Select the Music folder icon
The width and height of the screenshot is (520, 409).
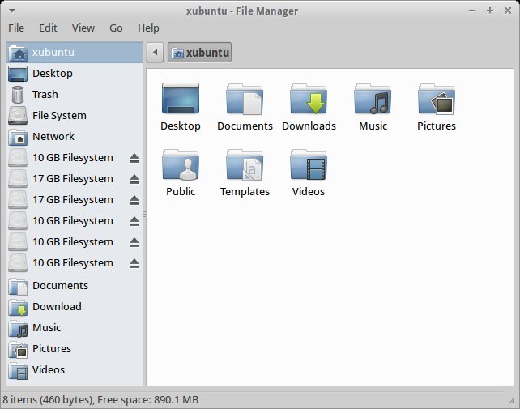[x=373, y=100]
